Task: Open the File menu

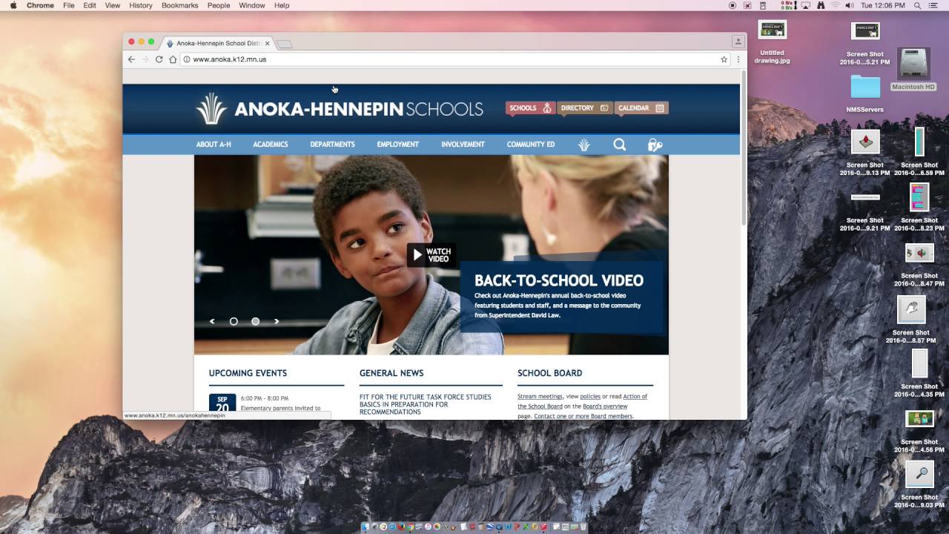Action: (69, 5)
